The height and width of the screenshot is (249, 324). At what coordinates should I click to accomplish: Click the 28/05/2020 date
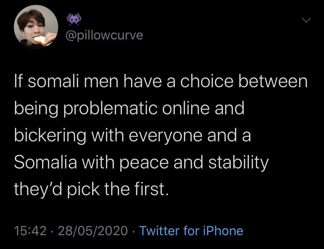tap(93, 231)
